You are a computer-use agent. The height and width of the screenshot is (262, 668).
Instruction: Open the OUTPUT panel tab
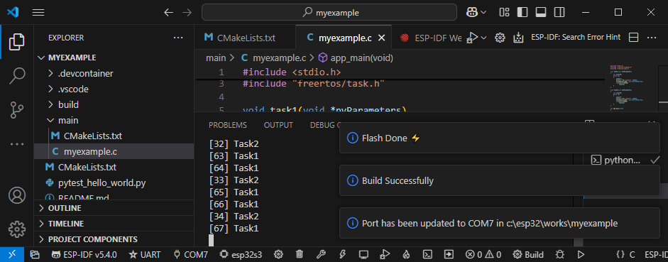click(x=278, y=125)
